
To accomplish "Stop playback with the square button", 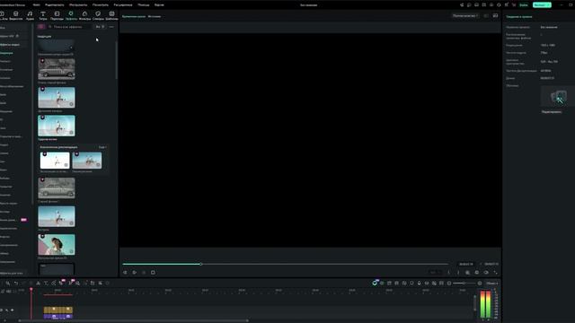I will [153, 273].
